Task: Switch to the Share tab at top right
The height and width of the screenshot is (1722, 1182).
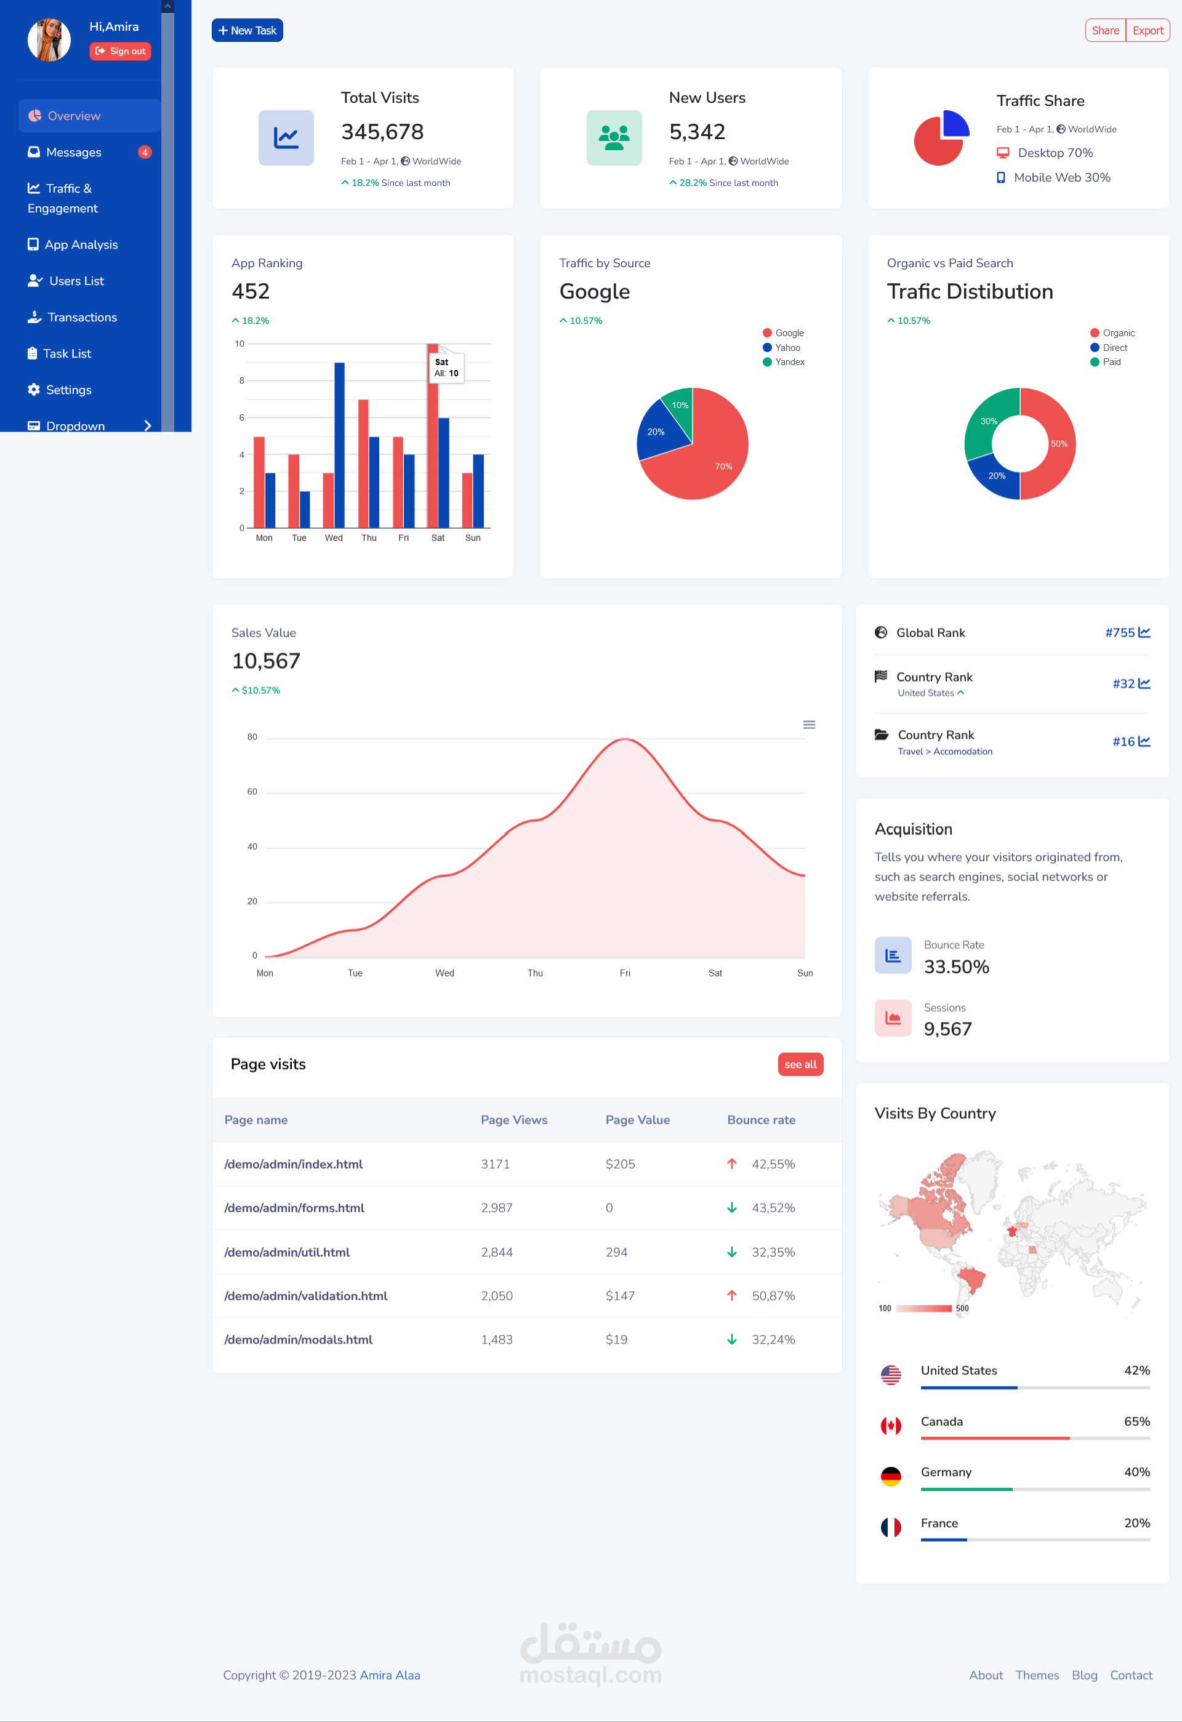Action: pos(1105,30)
